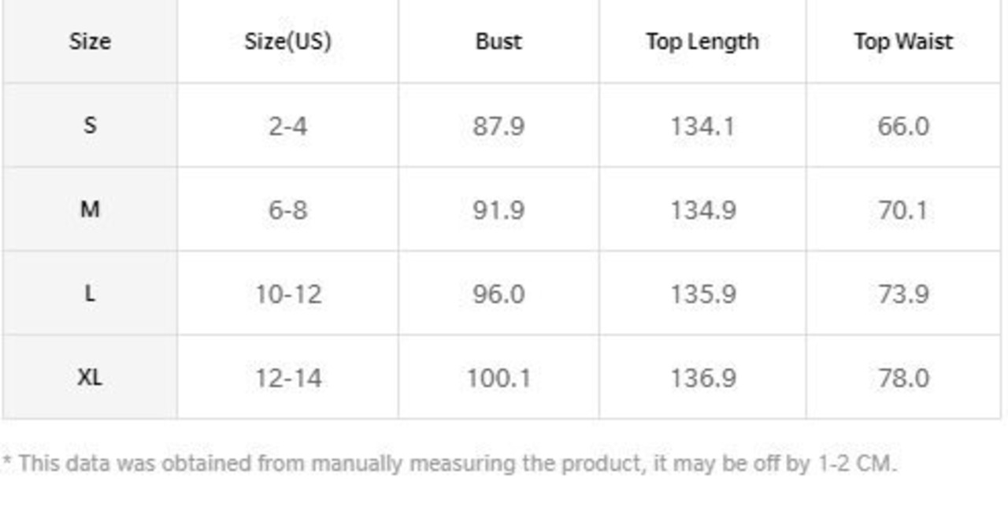Select the 70.1 top waist value
Screen dimensions: 1008x514
[903, 210]
